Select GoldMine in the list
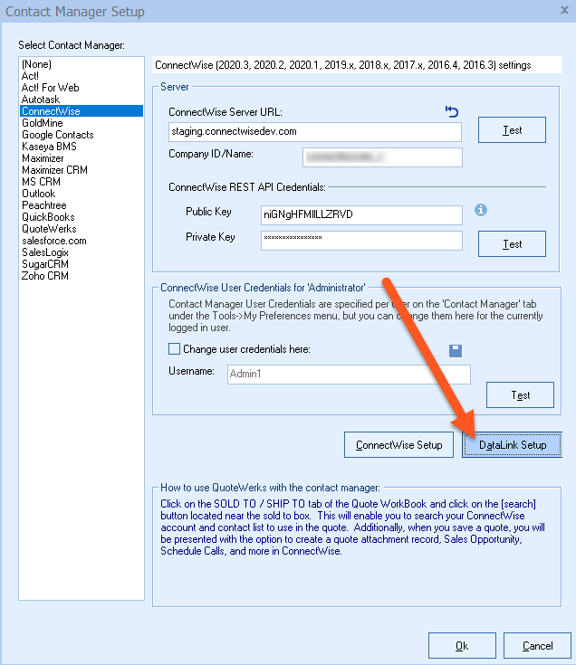 click(82, 123)
